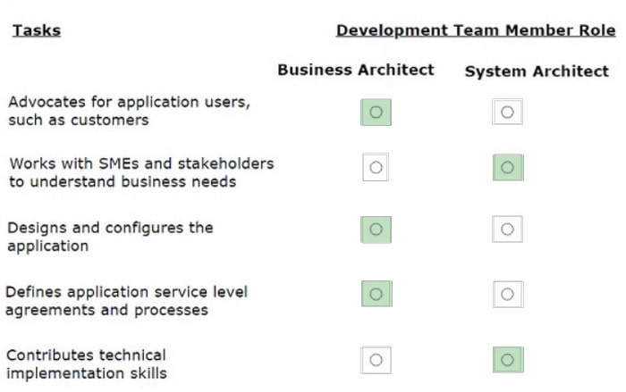Viewport: 626px width, 392px height.
Task: Click the Advocates for application users task text
Action: 130,111
